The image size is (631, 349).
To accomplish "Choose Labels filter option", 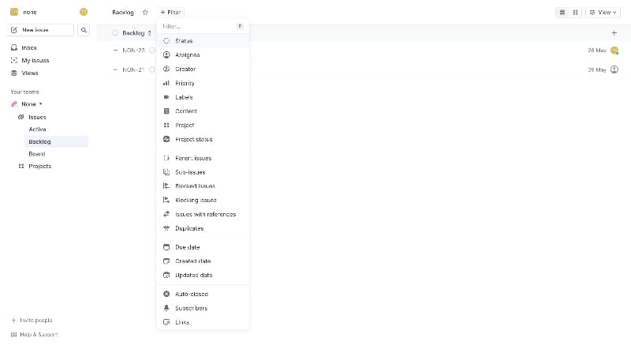I will (203, 97).
